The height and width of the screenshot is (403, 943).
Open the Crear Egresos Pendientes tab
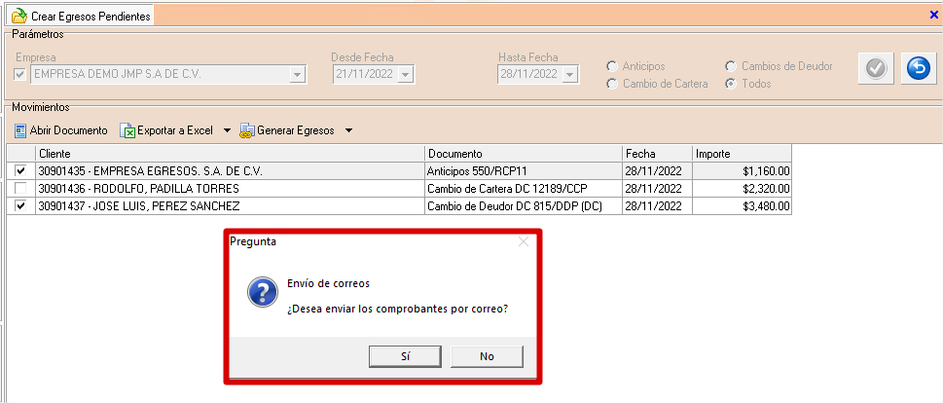pos(82,16)
